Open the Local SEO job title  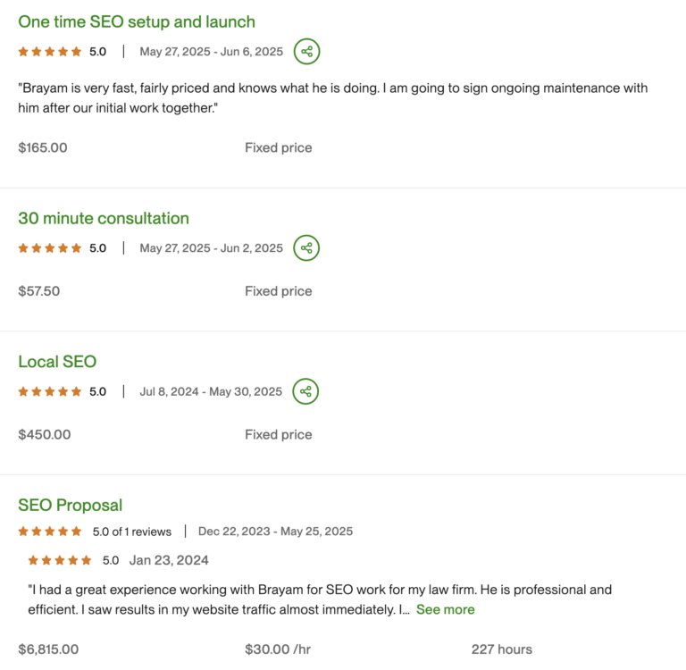click(x=57, y=362)
